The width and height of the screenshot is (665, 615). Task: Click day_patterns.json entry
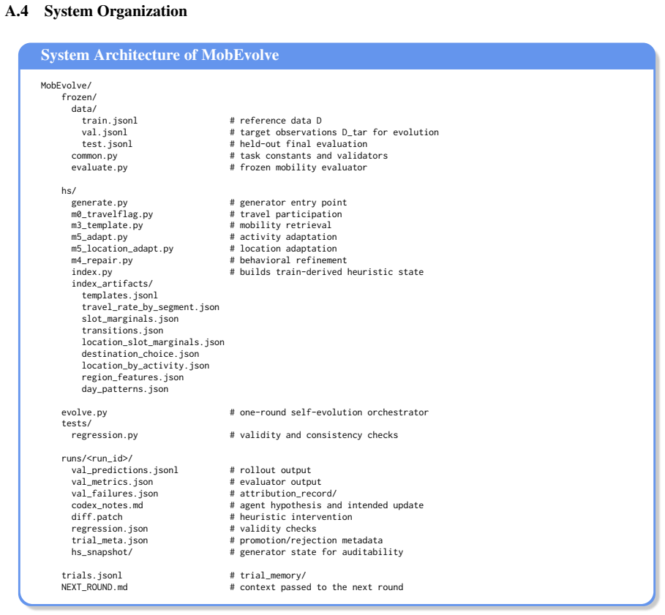[x=125, y=389]
